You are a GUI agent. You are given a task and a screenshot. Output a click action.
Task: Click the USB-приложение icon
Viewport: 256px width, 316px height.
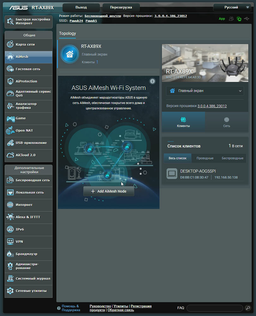point(10,143)
